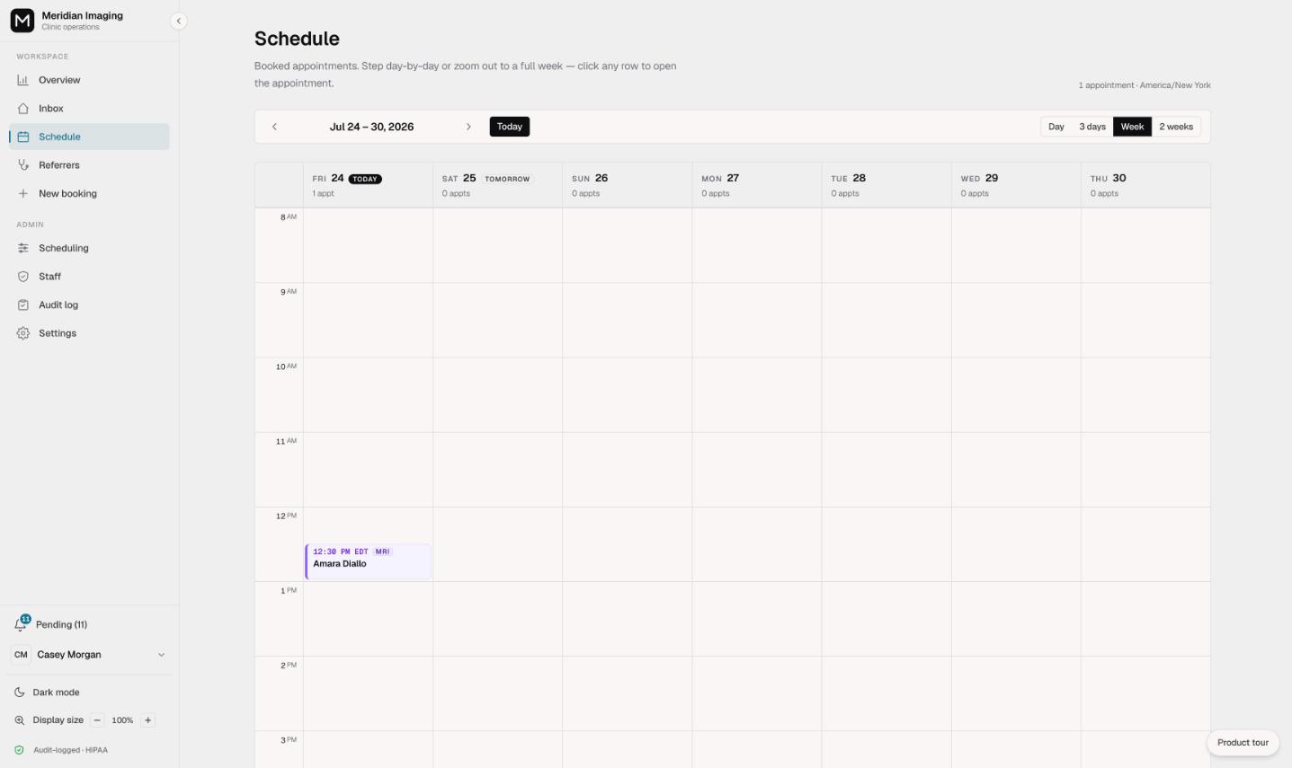Jump to Today in the schedule

[510, 127]
